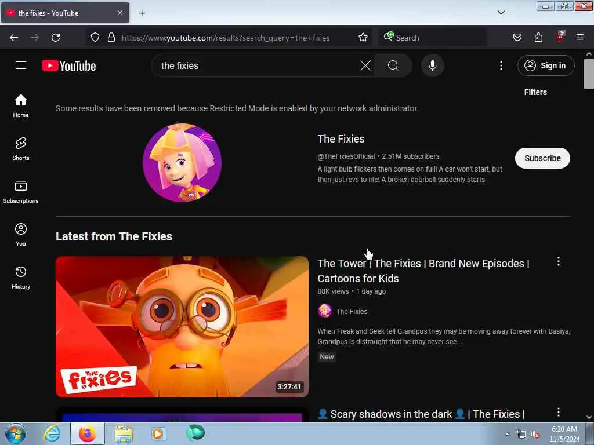Click Sign in button

pos(546,65)
